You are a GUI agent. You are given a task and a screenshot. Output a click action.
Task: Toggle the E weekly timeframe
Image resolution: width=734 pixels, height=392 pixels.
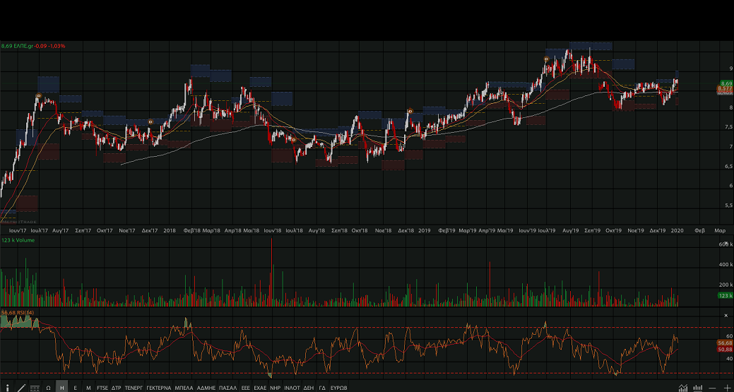(x=75, y=388)
